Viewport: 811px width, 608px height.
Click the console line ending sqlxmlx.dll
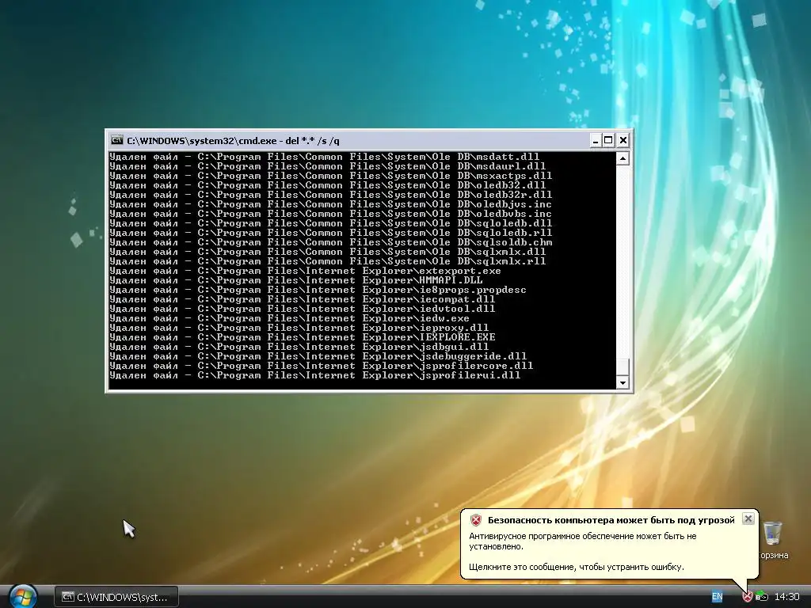click(327, 252)
